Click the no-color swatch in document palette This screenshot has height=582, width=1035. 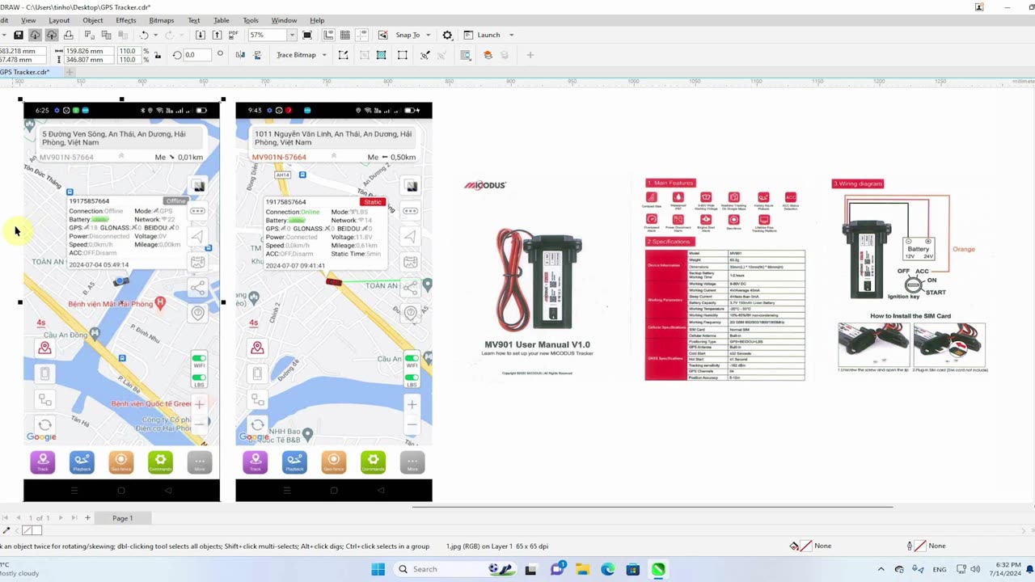click(x=27, y=530)
